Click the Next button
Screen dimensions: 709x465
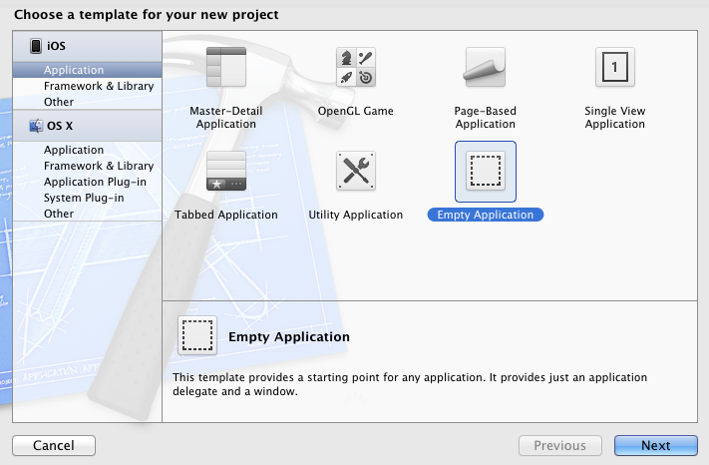[655, 446]
